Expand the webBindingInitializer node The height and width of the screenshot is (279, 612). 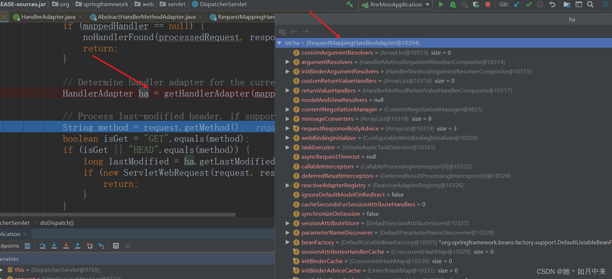(x=287, y=138)
